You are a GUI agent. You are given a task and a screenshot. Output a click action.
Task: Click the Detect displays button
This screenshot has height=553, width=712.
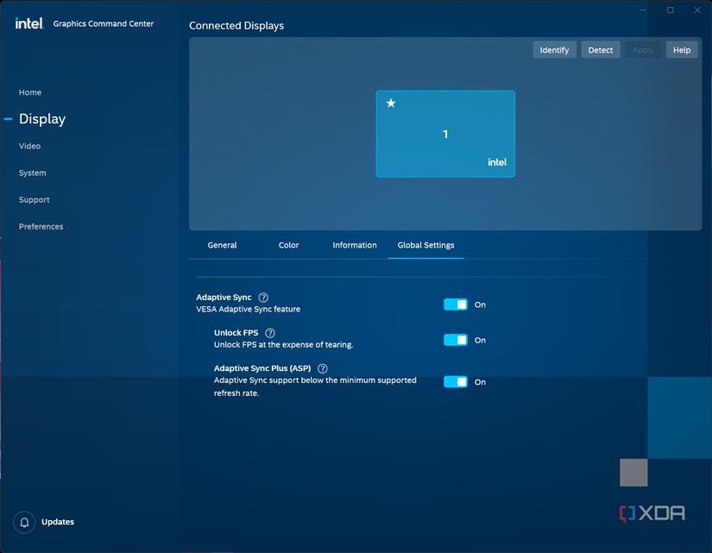click(600, 50)
